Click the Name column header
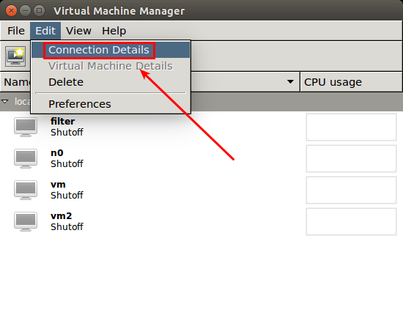This screenshot has height=329, width=403. pyautogui.click(x=16, y=82)
